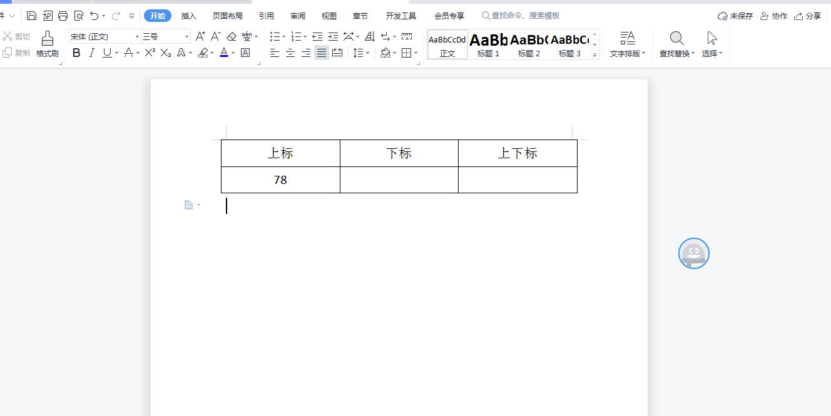Click the 协作 (Collaborate) button
831x416 pixels.
773,16
